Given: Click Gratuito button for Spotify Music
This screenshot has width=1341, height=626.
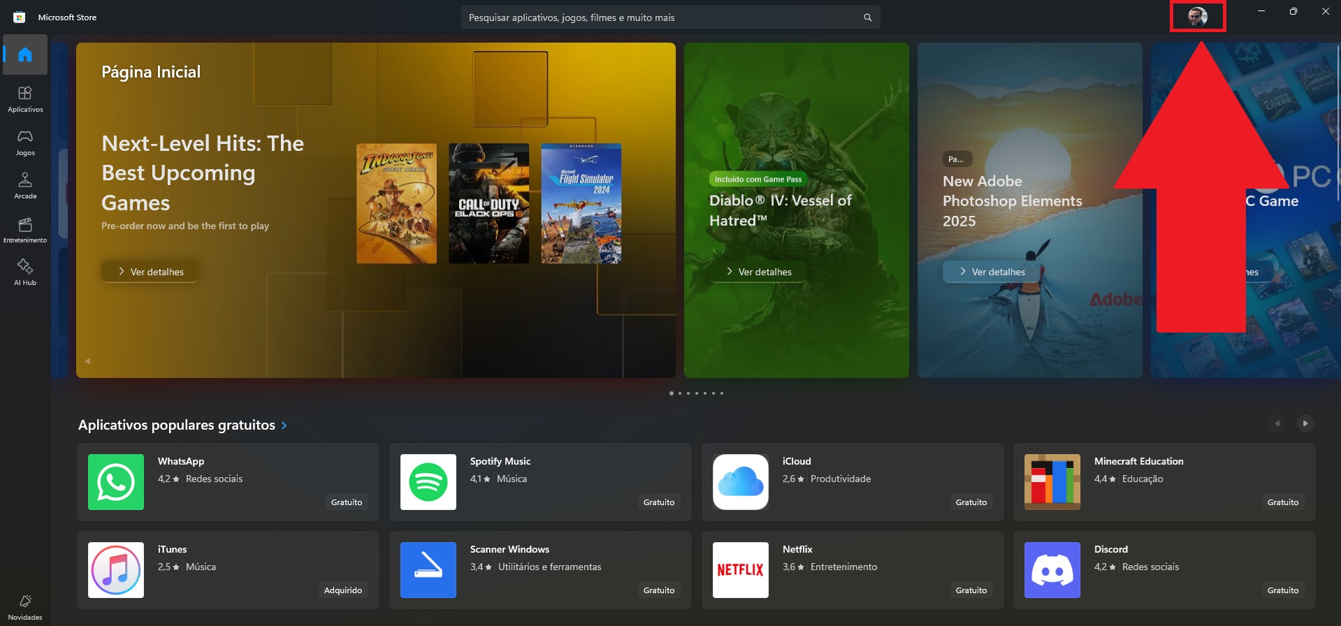Looking at the screenshot, I should pyautogui.click(x=659, y=502).
